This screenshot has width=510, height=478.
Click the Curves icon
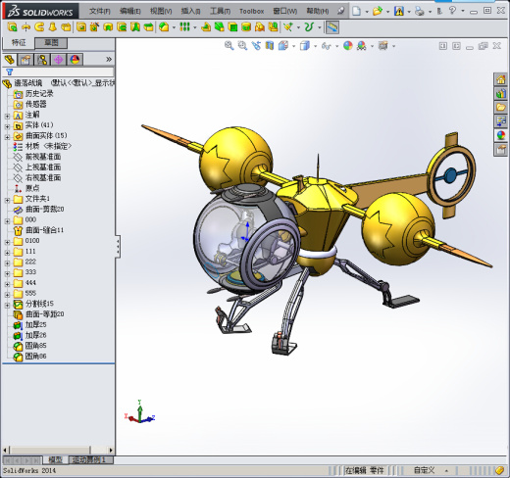pyautogui.click(x=309, y=27)
